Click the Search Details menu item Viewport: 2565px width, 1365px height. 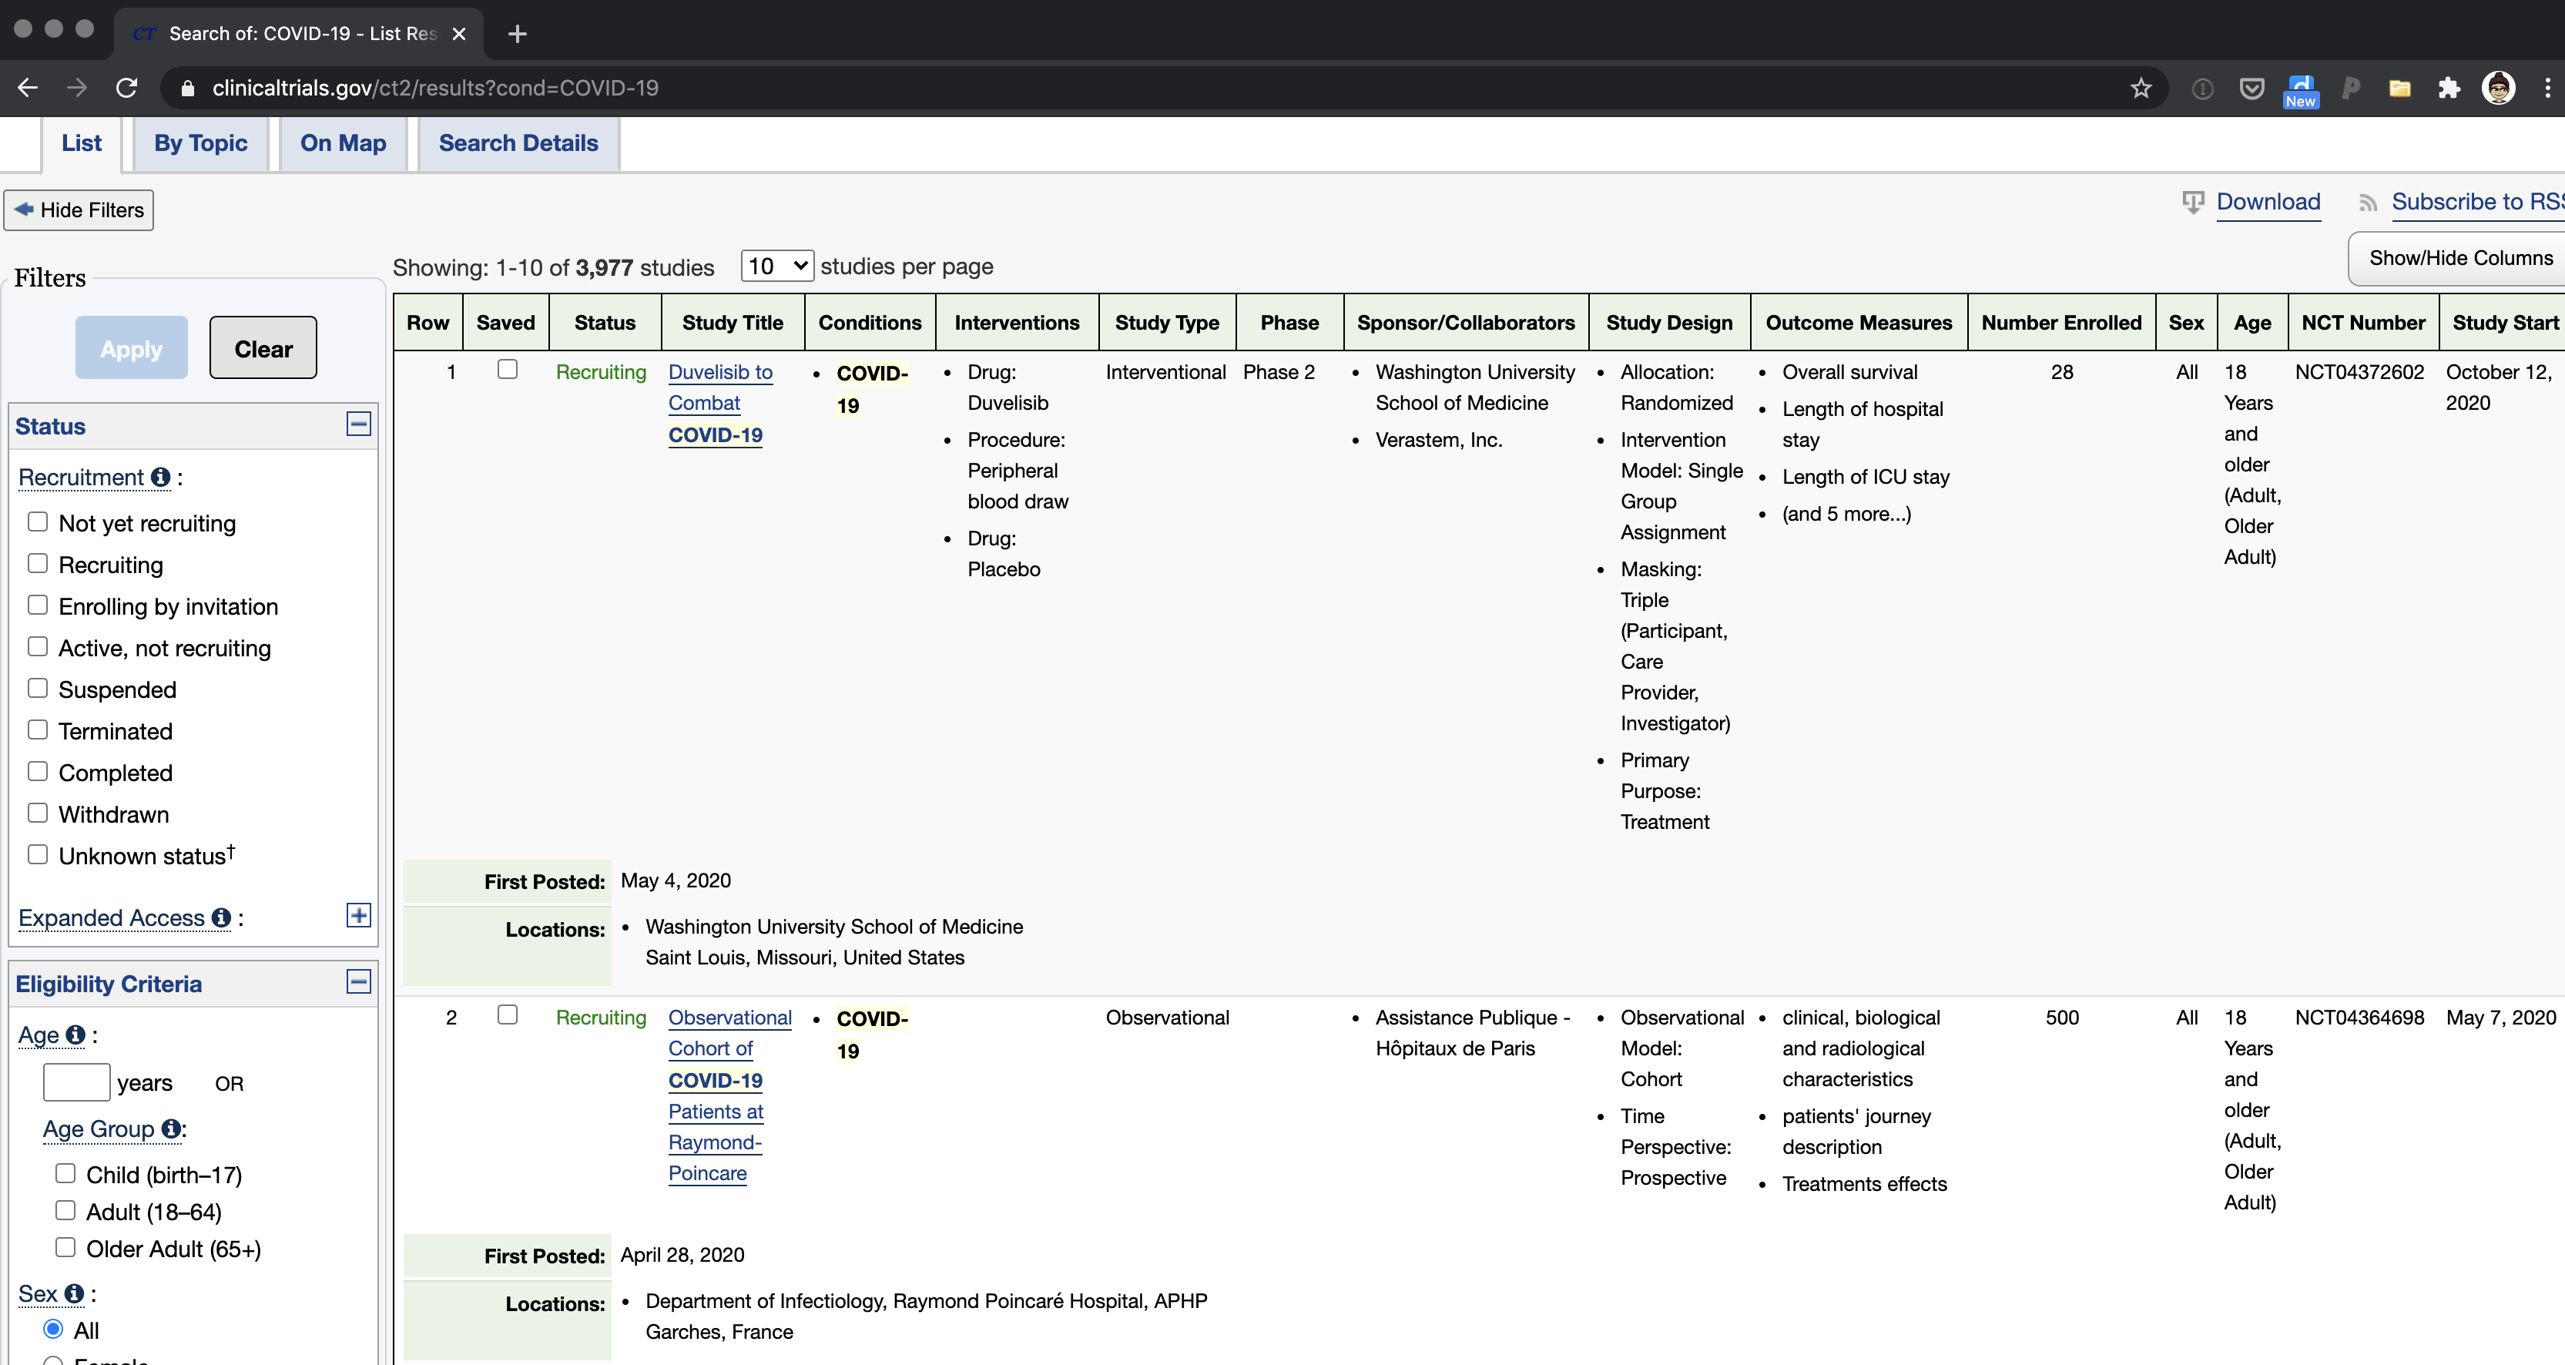click(x=519, y=143)
